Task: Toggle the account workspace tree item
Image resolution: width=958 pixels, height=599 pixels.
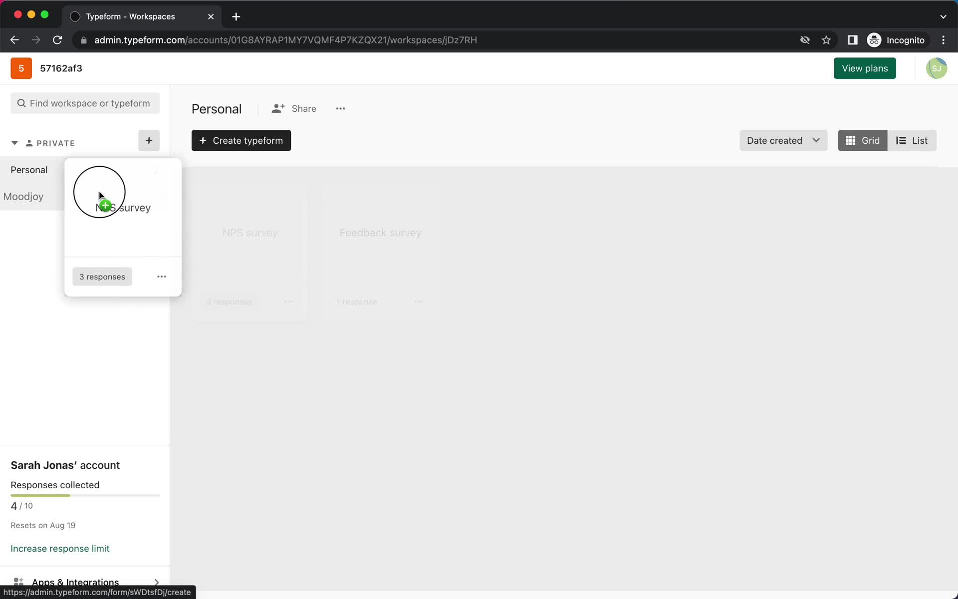Action: (x=14, y=143)
